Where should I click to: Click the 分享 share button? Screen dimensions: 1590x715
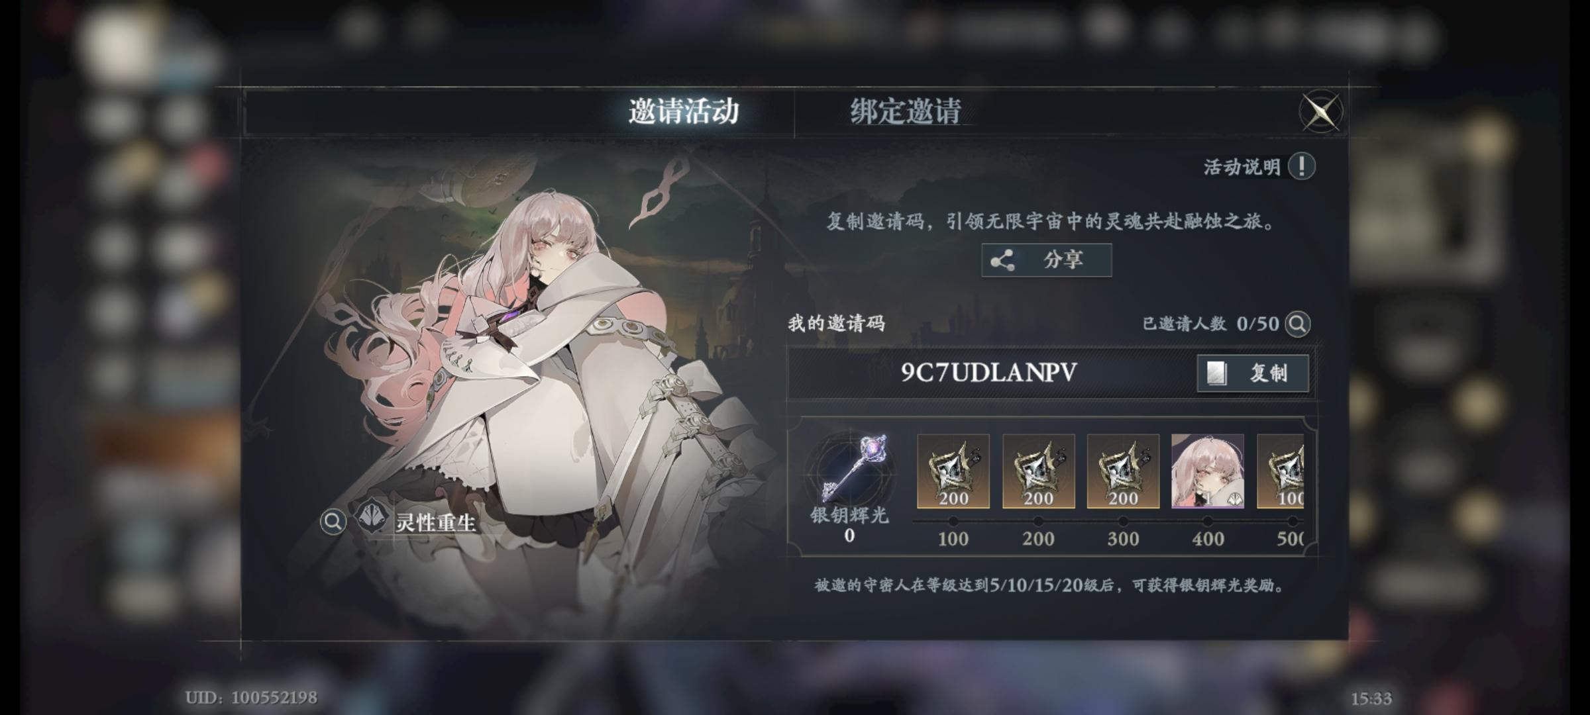tap(1046, 260)
